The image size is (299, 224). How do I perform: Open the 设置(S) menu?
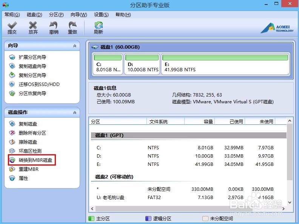click(x=101, y=15)
